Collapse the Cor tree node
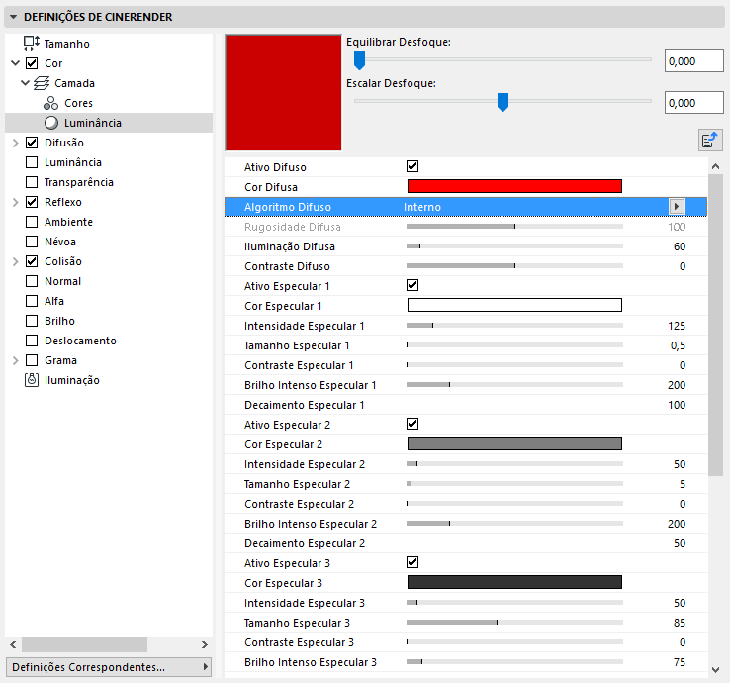Screen dimensions: 730x683 pos(16,63)
